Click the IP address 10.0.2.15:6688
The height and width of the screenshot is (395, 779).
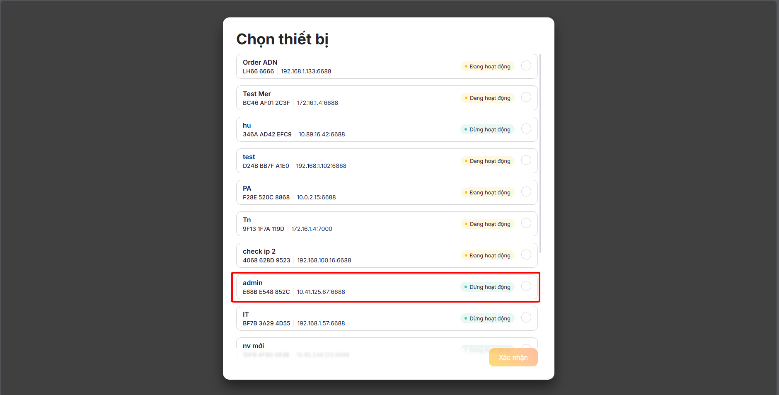coord(316,197)
